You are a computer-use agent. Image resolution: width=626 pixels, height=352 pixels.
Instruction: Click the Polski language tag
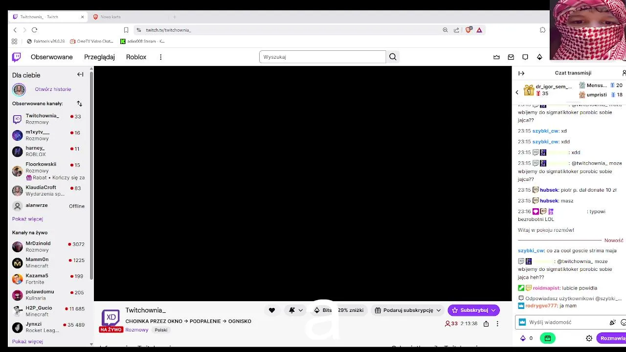click(161, 330)
